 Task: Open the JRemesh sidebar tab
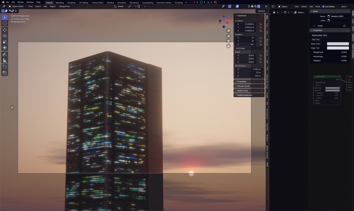(267, 42)
